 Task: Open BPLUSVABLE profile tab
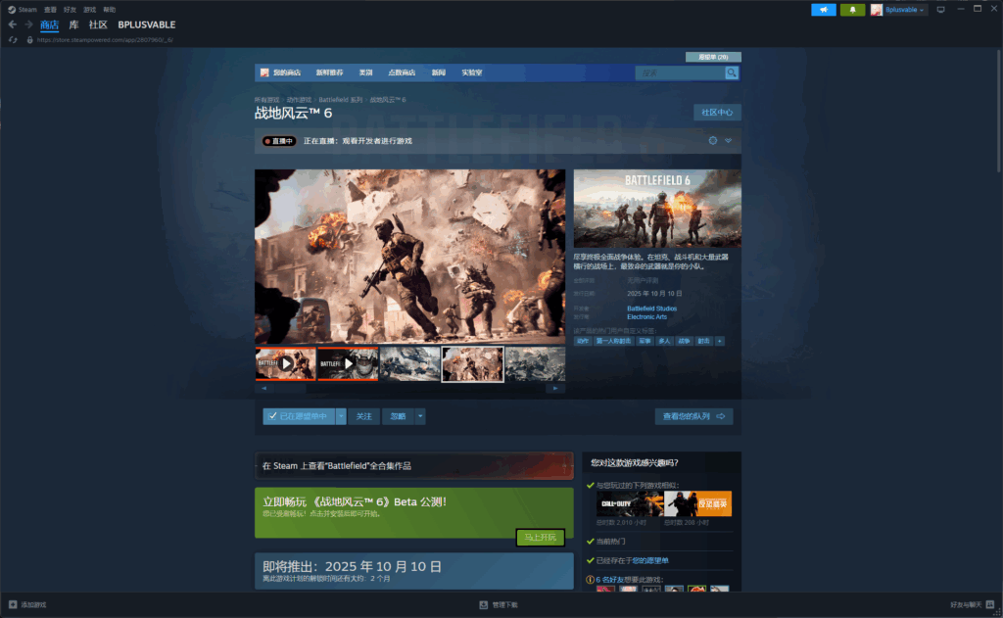pyautogui.click(x=147, y=24)
